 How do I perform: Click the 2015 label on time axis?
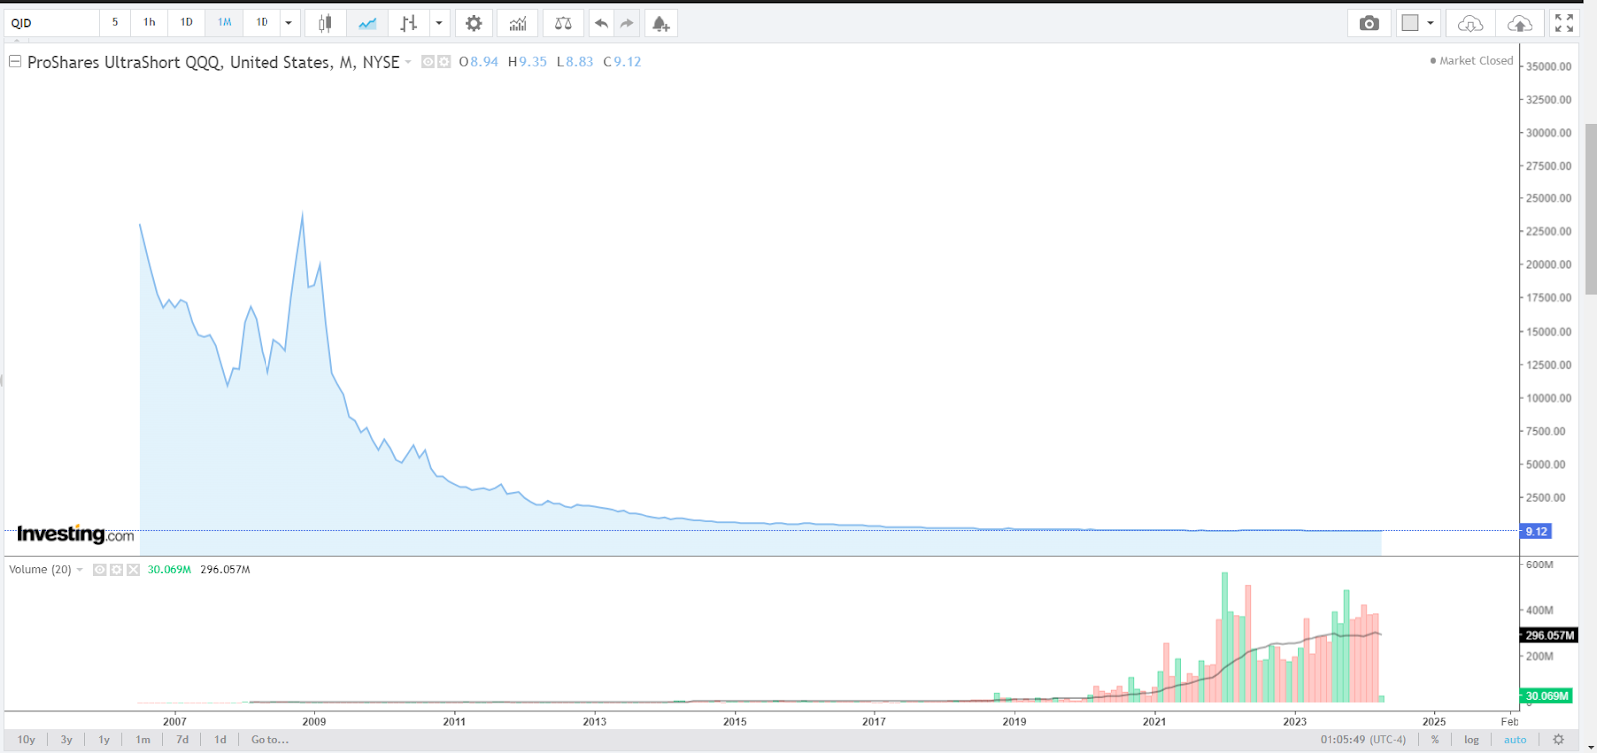point(735,721)
